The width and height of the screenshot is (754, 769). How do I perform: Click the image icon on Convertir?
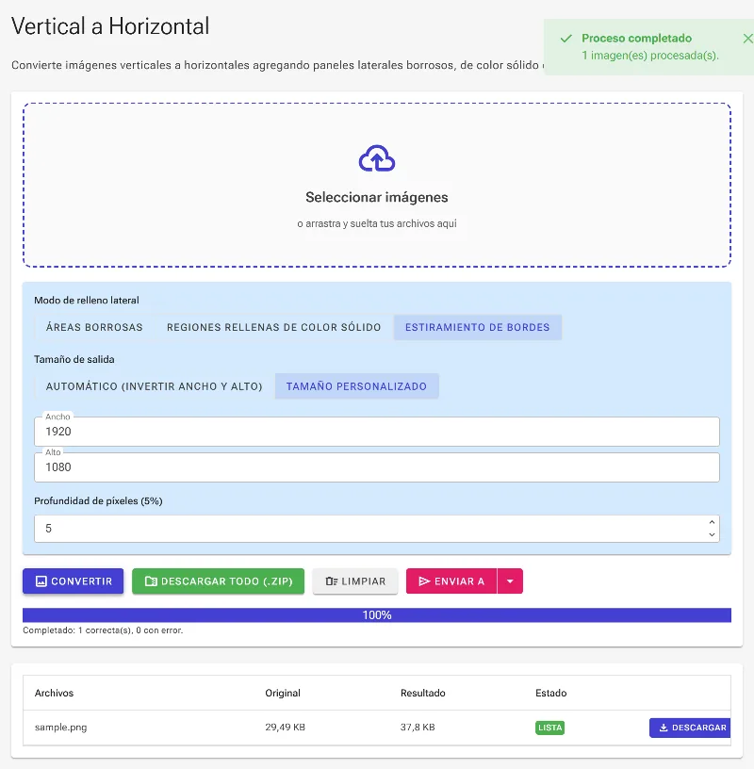pos(41,581)
